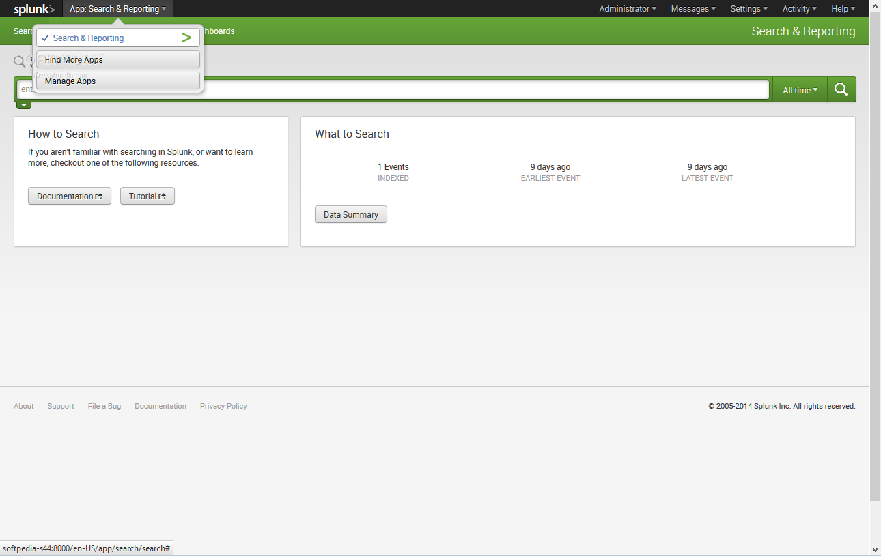The image size is (881, 556).
Task: Select Search & Reporting in app menu
Action: coord(118,38)
